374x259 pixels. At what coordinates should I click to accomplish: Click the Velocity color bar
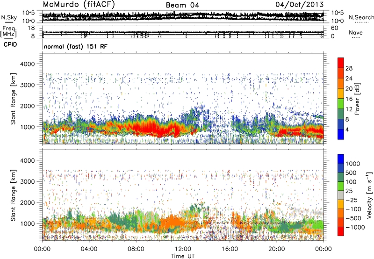pos(341,195)
